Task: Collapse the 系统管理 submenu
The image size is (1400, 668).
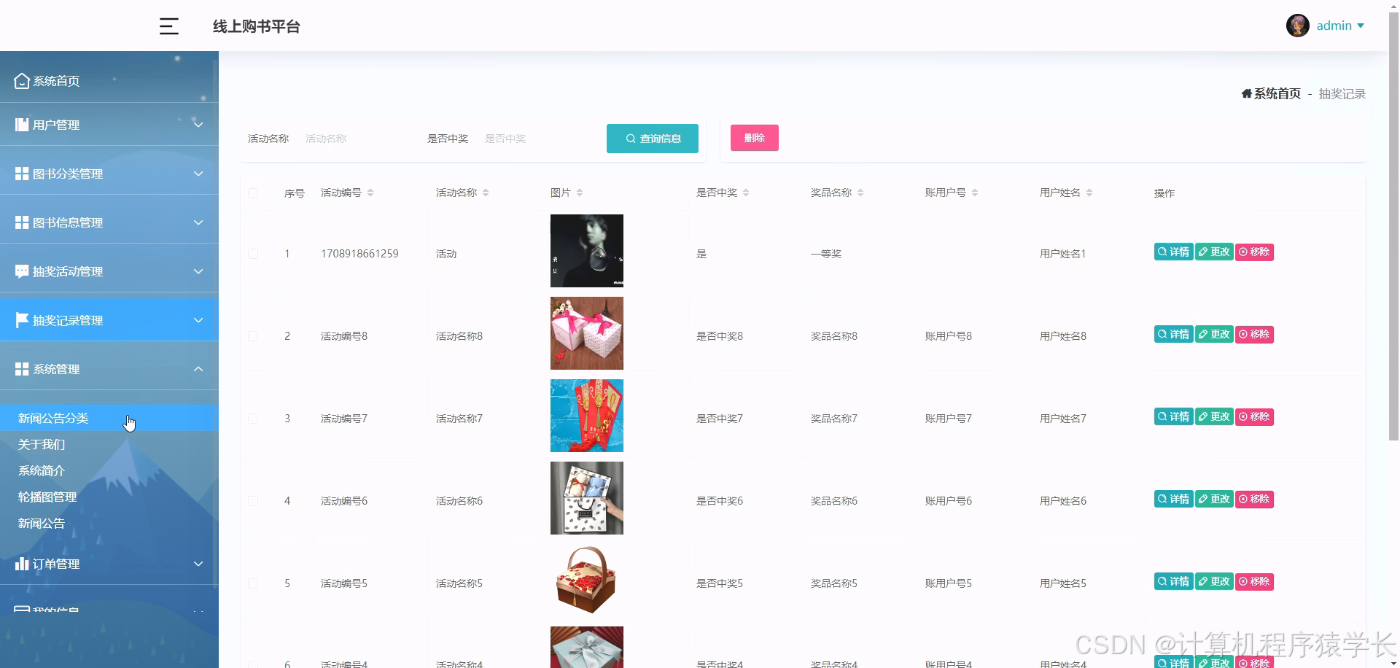Action: [x=198, y=369]
